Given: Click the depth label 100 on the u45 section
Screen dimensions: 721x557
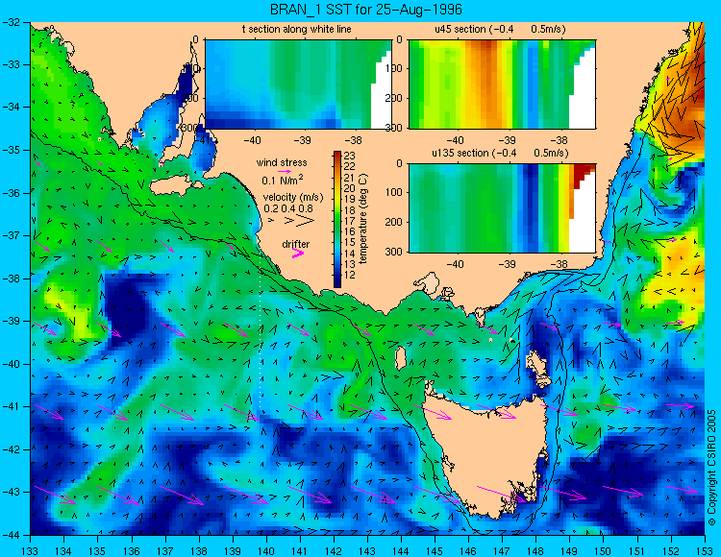Looking at the screenshot, I should [x=393, y=68].
